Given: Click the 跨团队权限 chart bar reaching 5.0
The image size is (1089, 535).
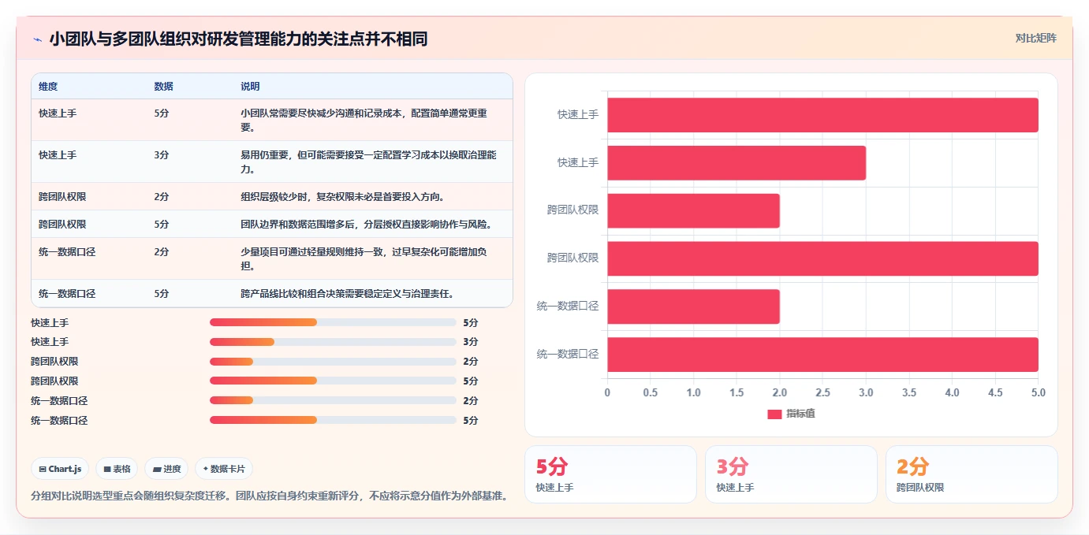Looking at the screenshot, I should [822, 258].
